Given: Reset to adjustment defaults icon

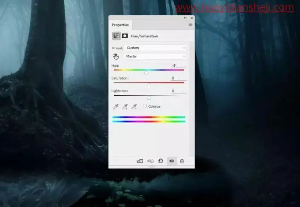Looking at the screenshot, I should (x=160, y=161).
